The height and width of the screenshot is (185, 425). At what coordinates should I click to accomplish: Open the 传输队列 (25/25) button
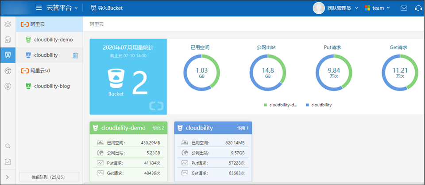pos(49,177)
